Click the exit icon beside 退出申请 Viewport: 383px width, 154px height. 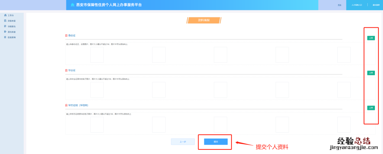(x=5, y=32)
